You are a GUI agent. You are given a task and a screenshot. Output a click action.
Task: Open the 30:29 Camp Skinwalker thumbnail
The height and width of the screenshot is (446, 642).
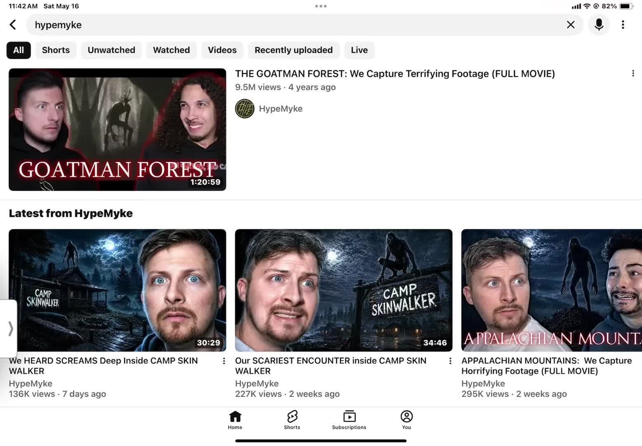coord(118,290)
